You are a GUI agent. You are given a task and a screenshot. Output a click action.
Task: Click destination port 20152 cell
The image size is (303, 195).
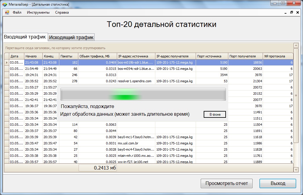[245, 94]
